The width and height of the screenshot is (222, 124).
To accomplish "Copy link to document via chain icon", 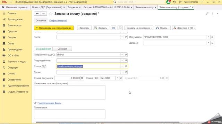I will pos(207,13).
